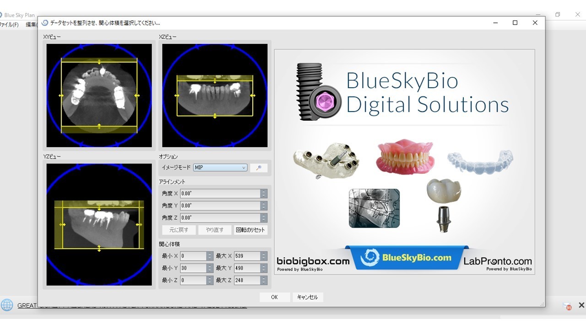Maximize the dataset alignment dialog
The height and width of the screenshot is (329, 586).
pyautogui.click(x=515, y=22)
